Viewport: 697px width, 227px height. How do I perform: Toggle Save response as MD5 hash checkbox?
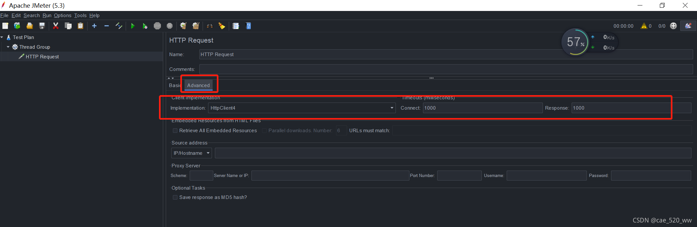pos(175,197)
